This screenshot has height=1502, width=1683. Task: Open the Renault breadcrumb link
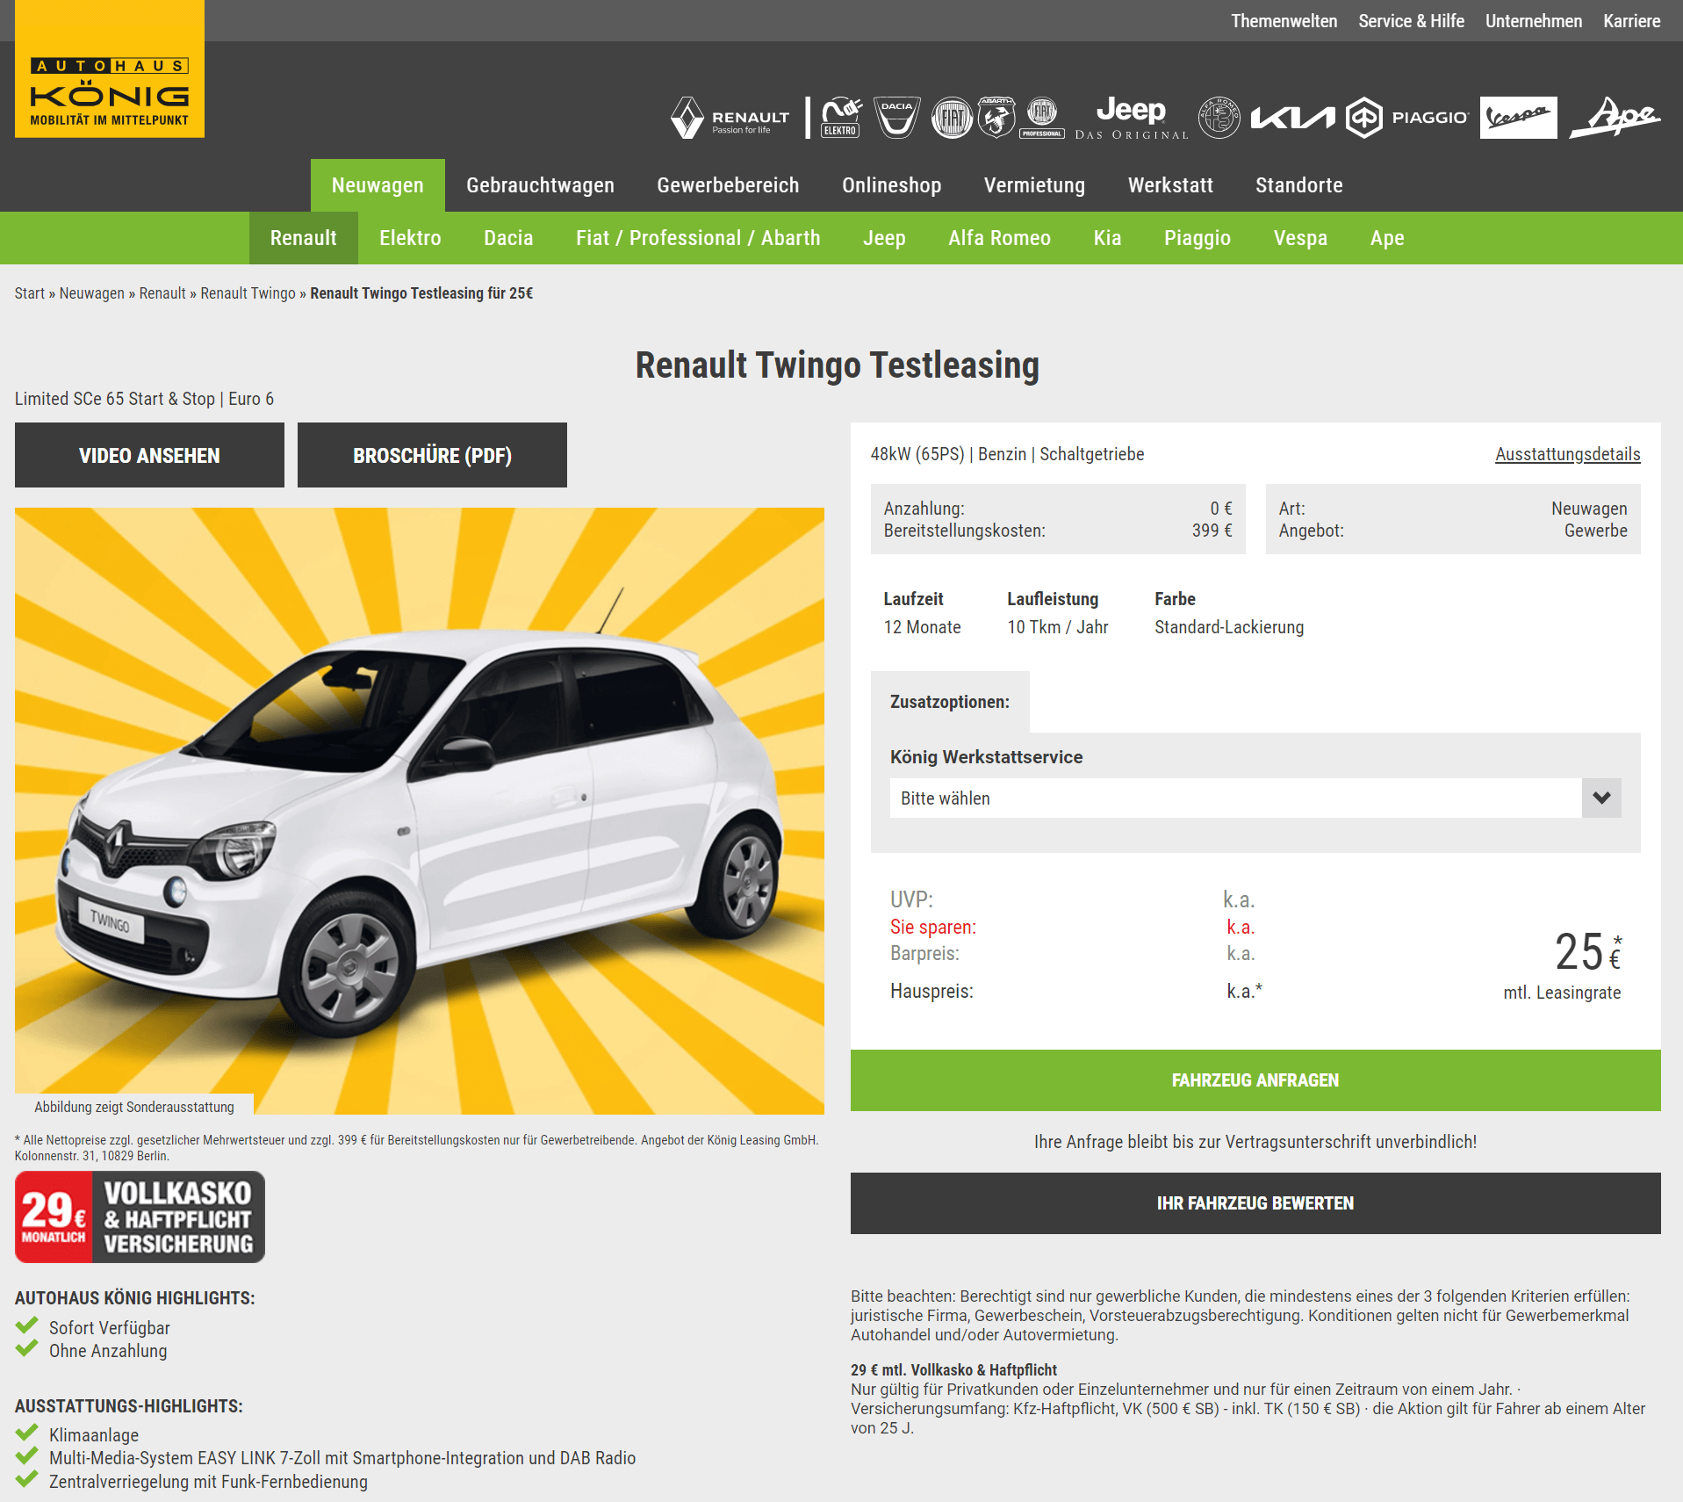coord(162,293)
